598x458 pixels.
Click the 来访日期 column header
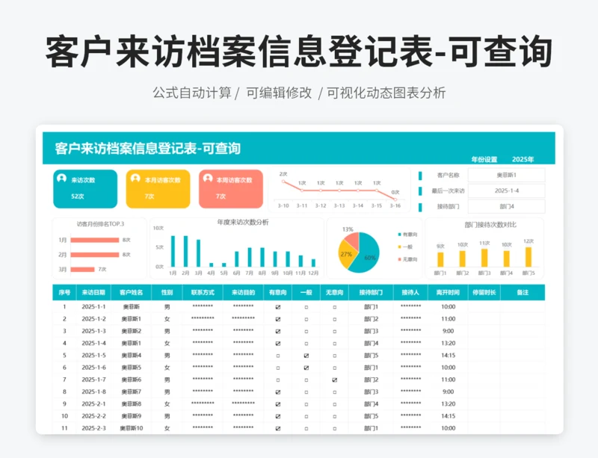93,292
